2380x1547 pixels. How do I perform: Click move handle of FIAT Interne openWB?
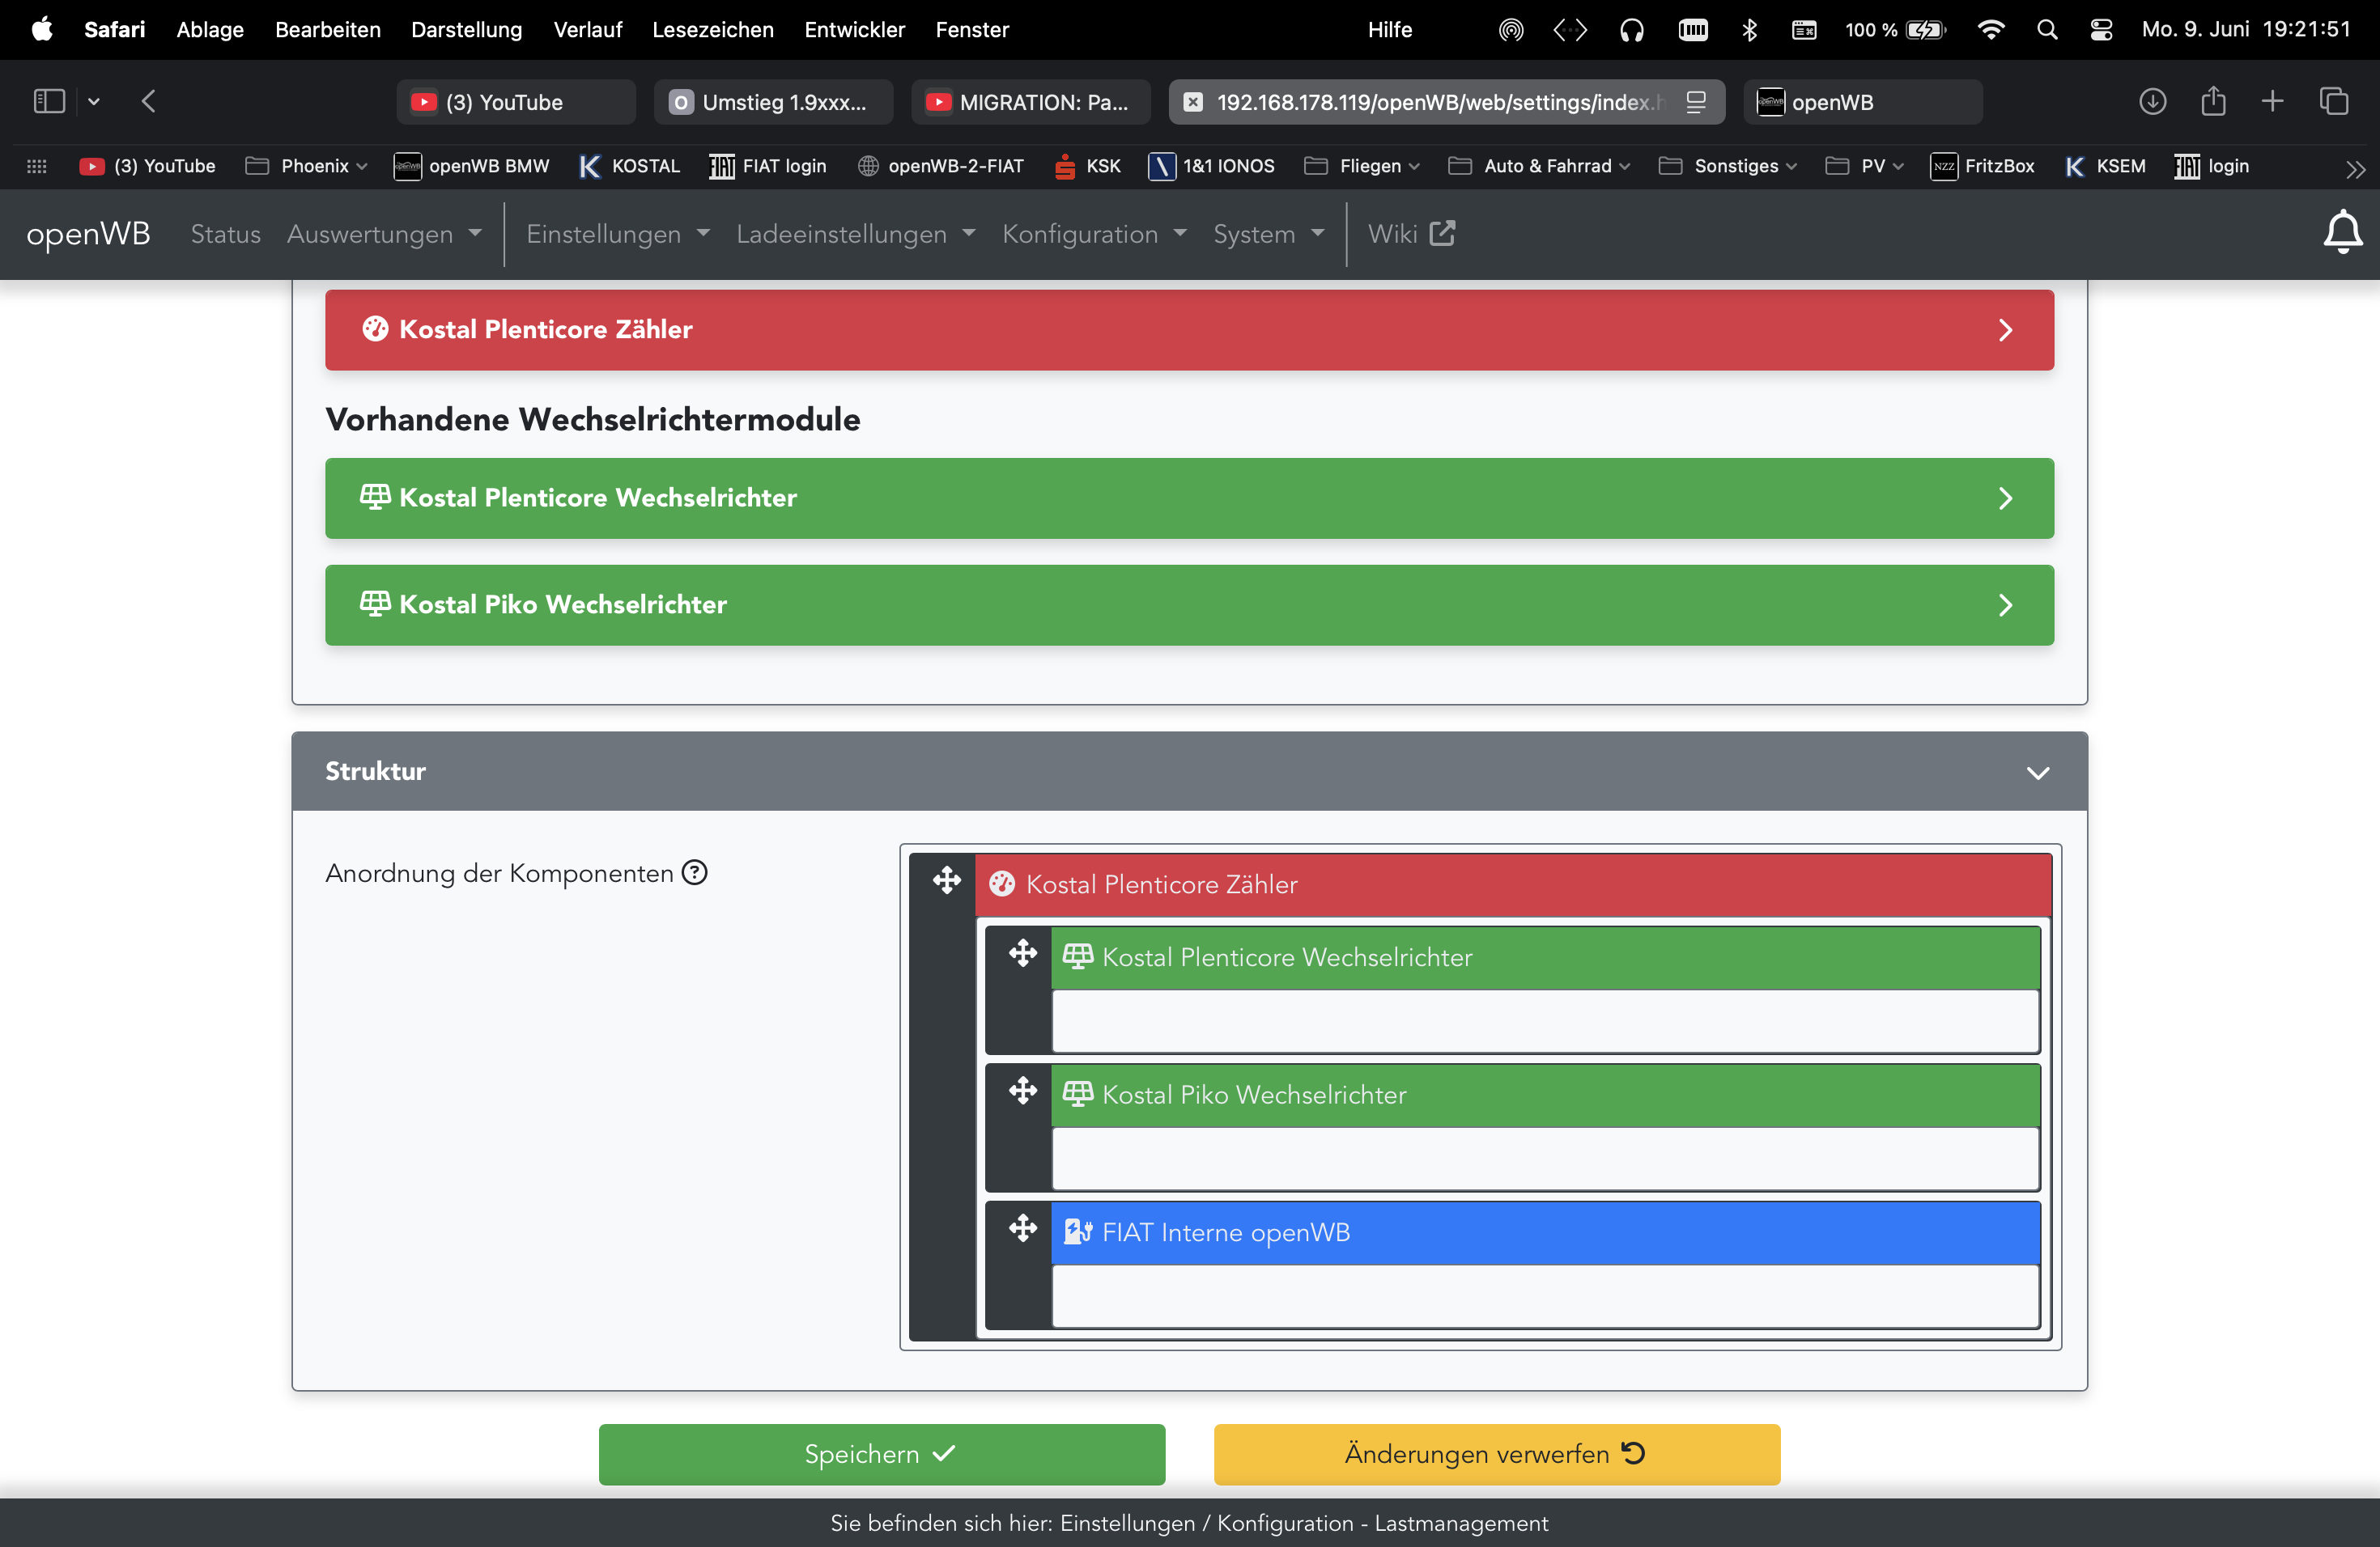(1022, 1228)
